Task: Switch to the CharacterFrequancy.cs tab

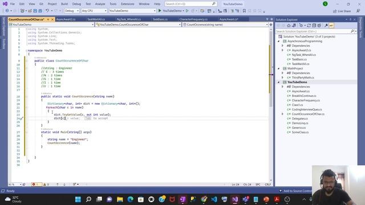Action: [193, 19]
